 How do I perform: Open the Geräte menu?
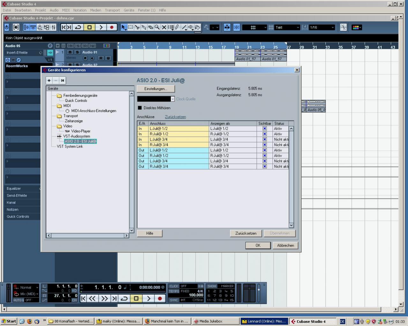click(129, 10)
